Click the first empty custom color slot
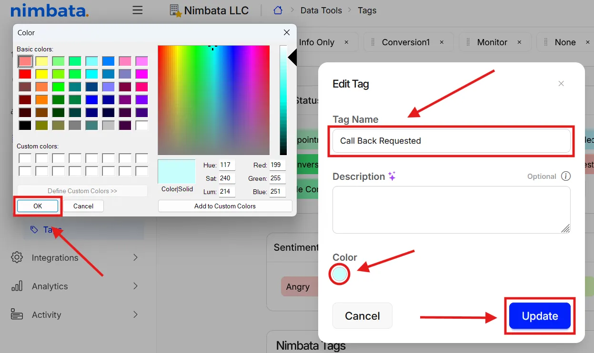Image resolution: width=594 pixels, height=353 pixels. pyautogui.click(x=25, y=158)
